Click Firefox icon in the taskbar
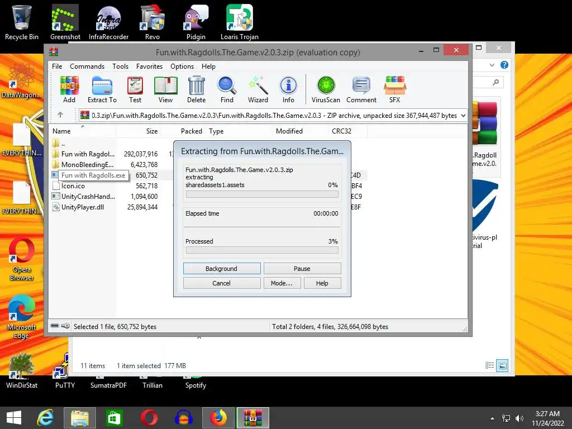Image resolution: width=572 pixels, height=429 pixels. click(x=218, y=418)
